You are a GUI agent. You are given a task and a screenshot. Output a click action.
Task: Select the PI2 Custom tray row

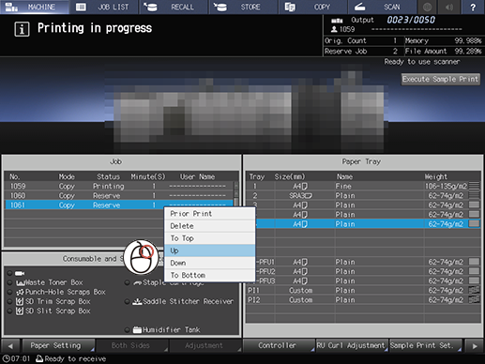tap(363, 299)
